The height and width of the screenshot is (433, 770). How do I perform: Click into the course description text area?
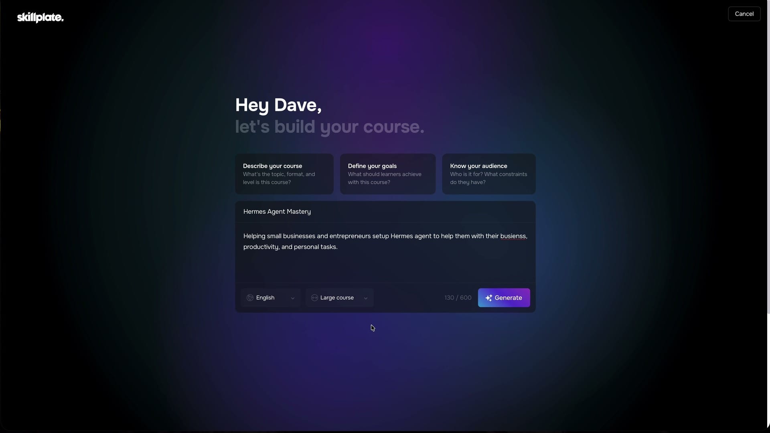pyautogui.click(x=385, y=253)
